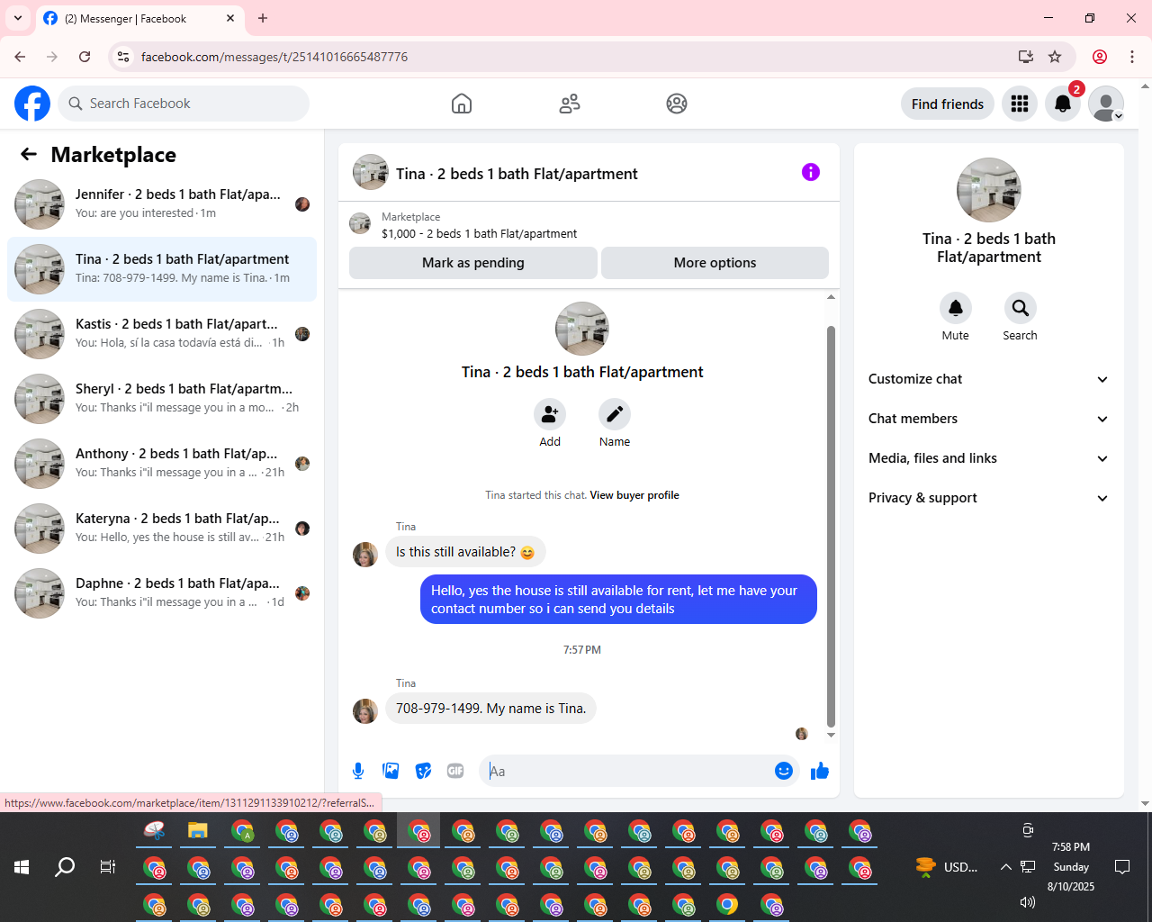Image resolution: width=1152 pixels, height=922 pixels.
Task: Open Anthony's Marketplace conversation
Action: pyautogui.click(x=162, y=464)
